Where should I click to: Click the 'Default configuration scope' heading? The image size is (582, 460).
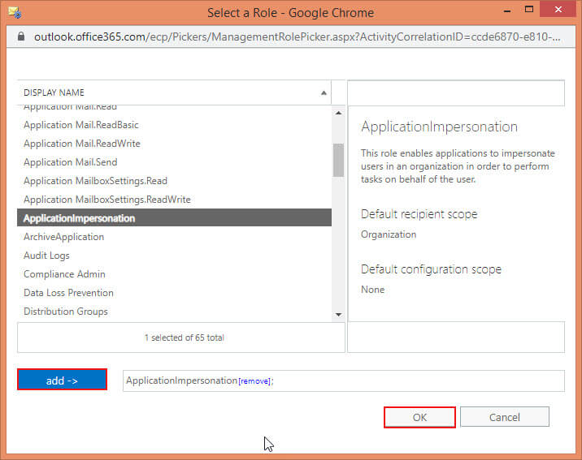pos(431,269)
